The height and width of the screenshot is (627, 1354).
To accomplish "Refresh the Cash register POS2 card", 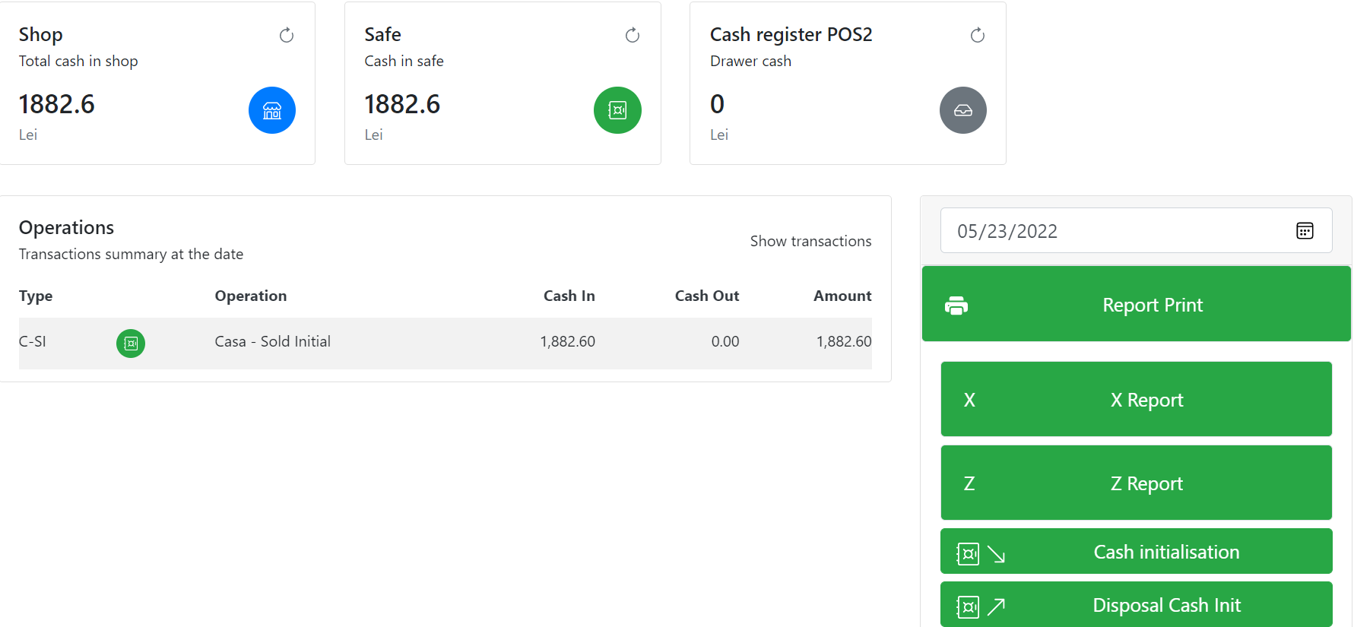I will pos(978,35).
